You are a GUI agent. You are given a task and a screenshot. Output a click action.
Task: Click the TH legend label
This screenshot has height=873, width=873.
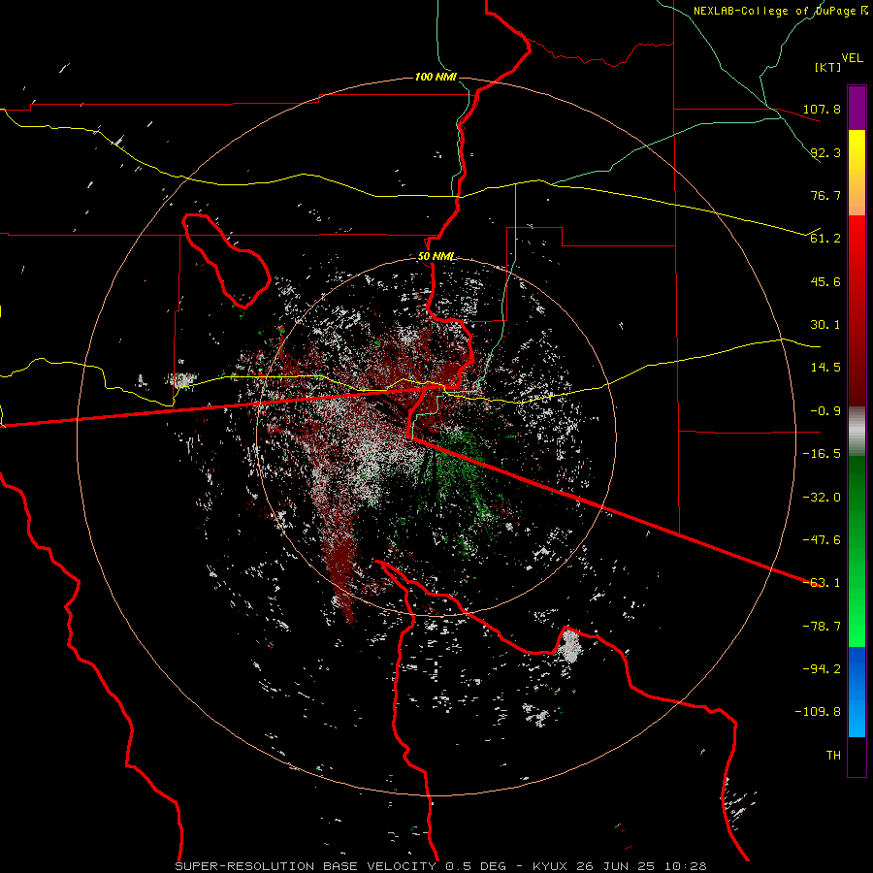[833, 756]
